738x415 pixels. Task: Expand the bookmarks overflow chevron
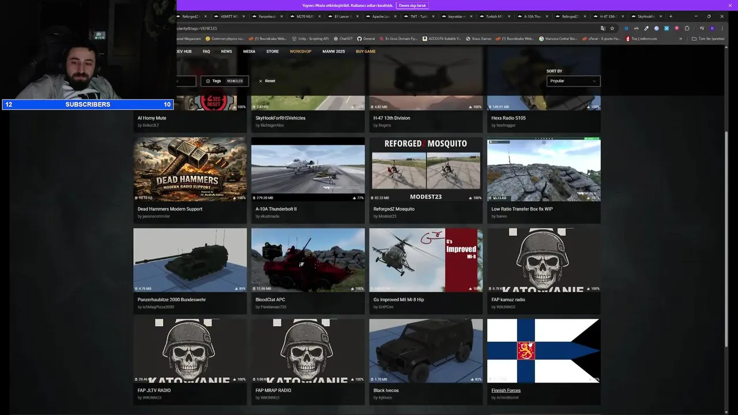click(680, 39)
